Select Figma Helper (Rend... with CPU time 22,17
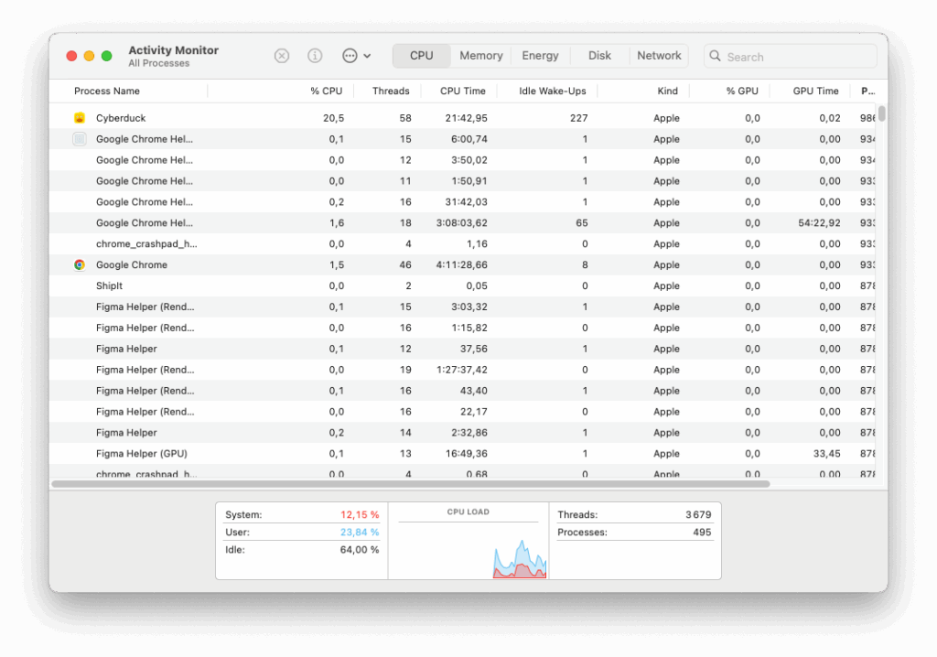Viewport: 937px width, 657px height. 462,411
